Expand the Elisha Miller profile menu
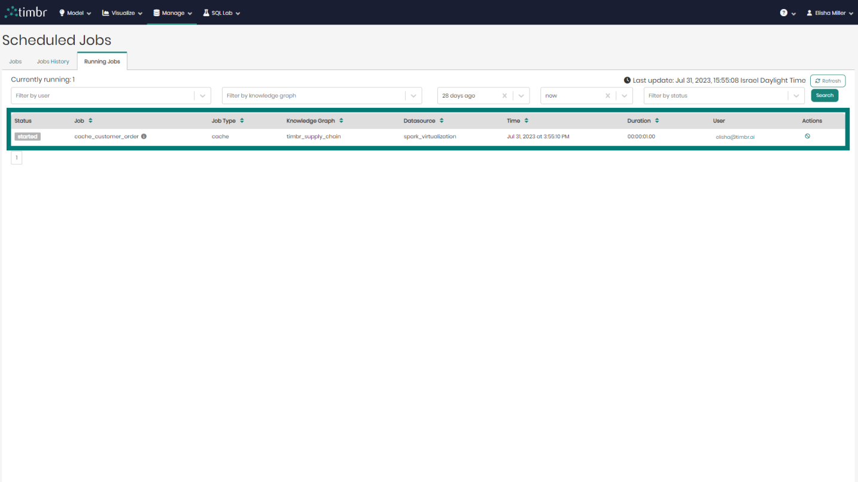 point(829,12)
